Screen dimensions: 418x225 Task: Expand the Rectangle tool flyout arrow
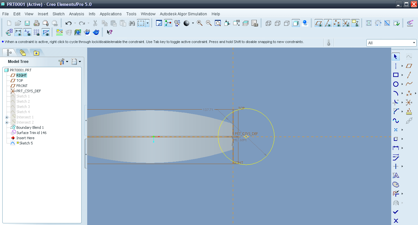(x=402, y=75)
